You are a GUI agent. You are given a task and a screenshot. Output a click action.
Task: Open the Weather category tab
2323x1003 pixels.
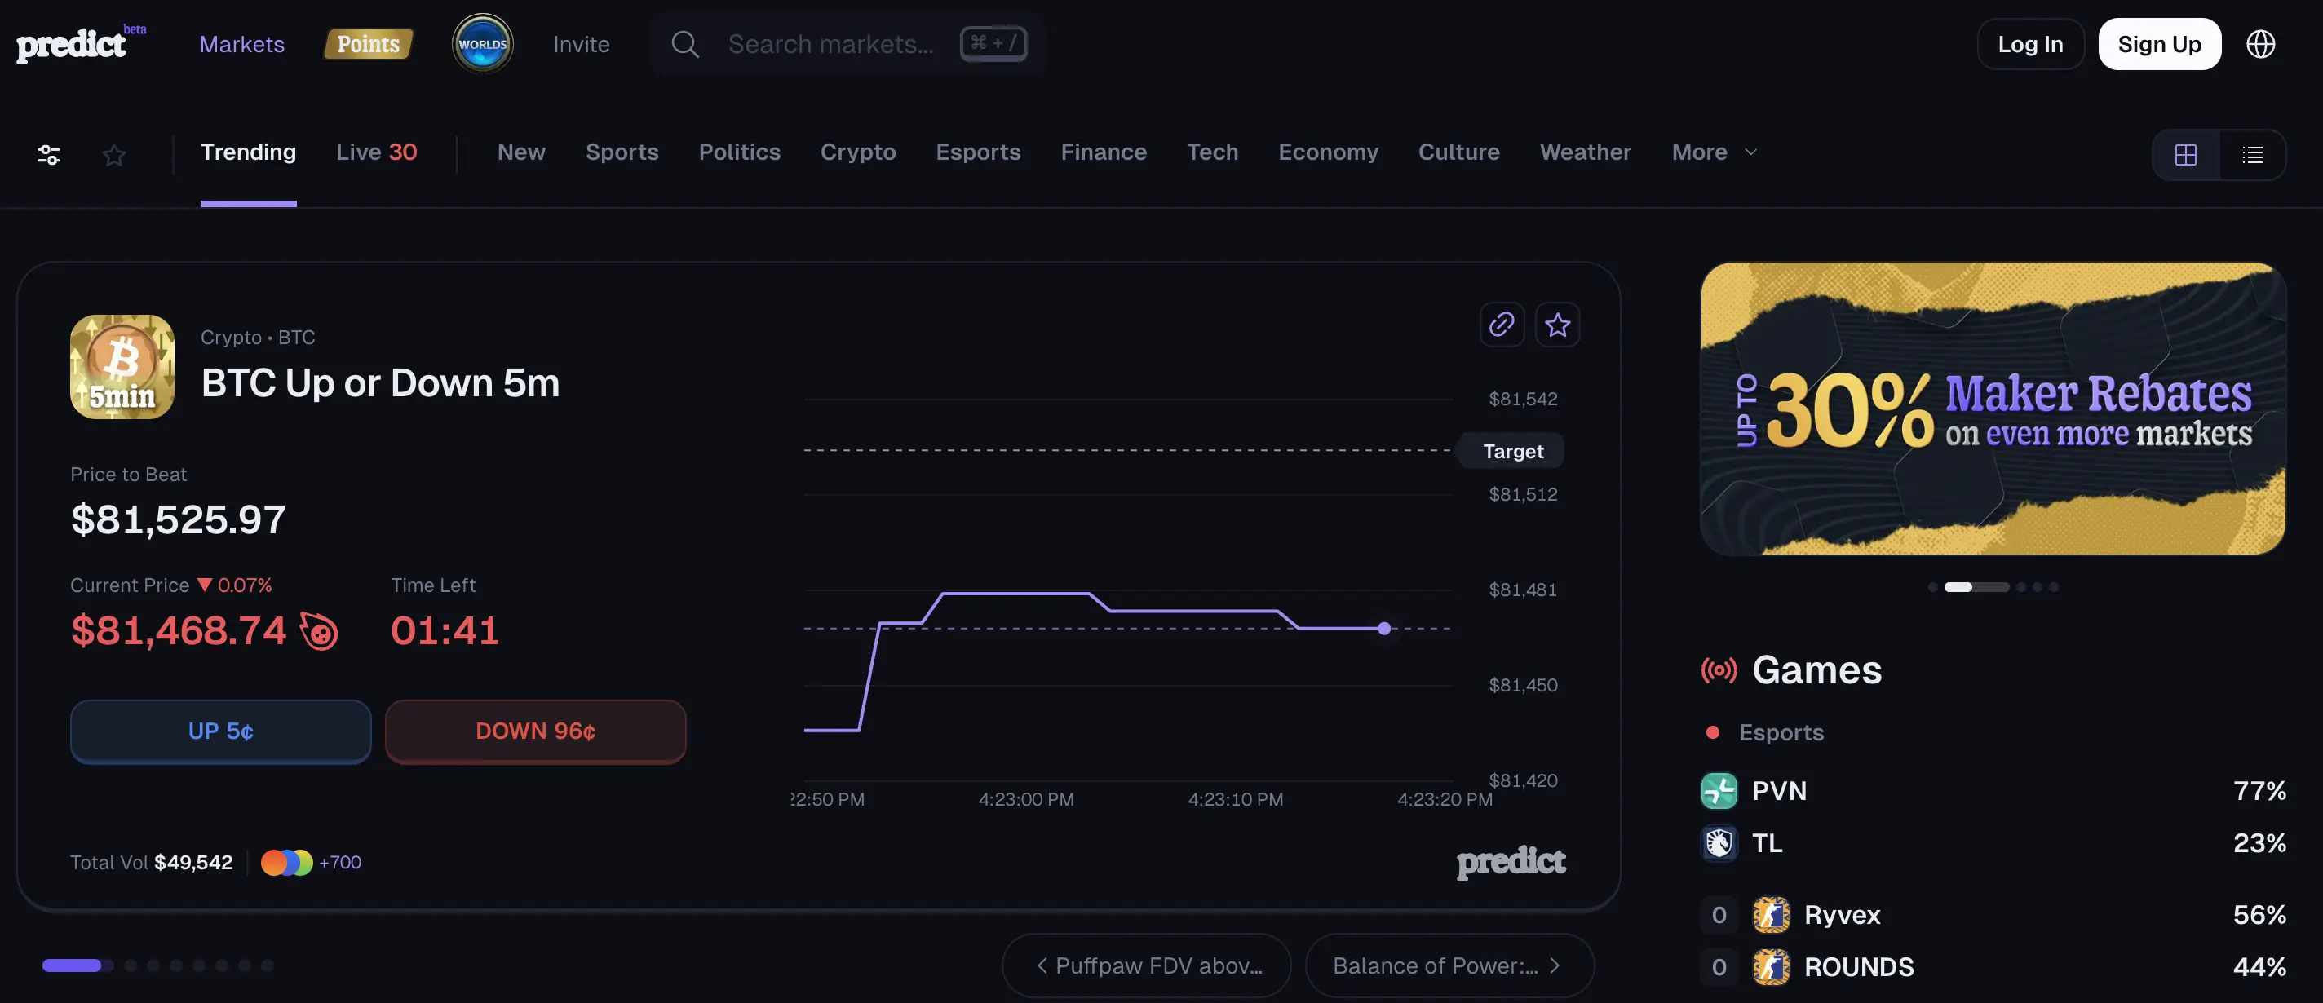click(x=1586, y=152)
